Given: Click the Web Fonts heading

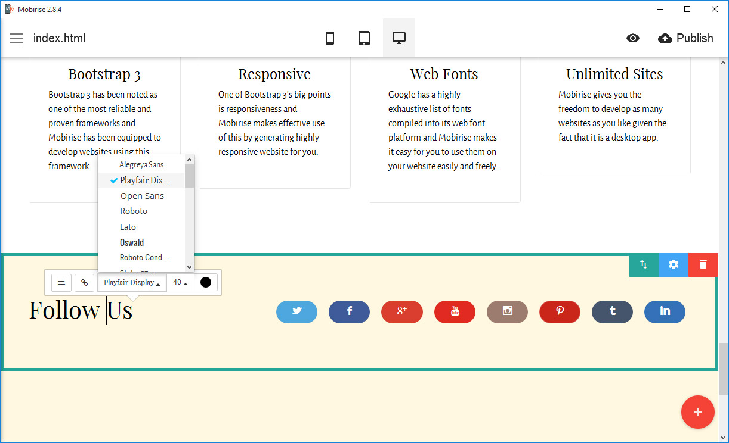Looking at the screenshot, I should (444, 74).
